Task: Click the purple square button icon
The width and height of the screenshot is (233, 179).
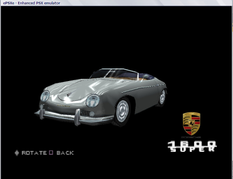Action: 51,153
